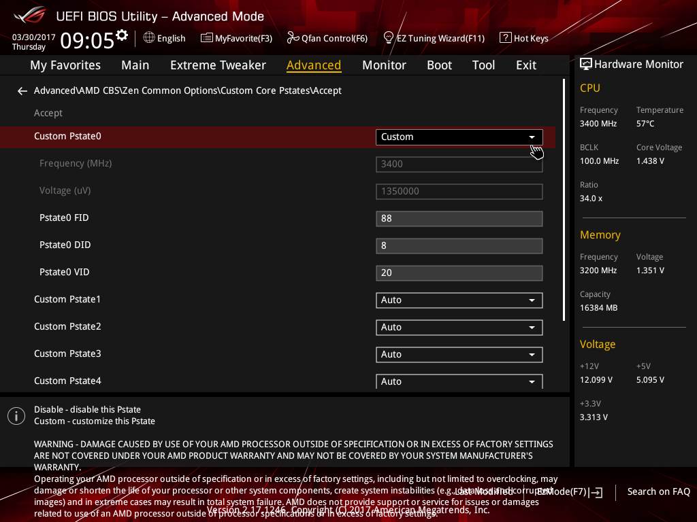The height and width of the screenshot is (522, 697).
Task: Click Search on FAQ
Action: click(658, 491)
